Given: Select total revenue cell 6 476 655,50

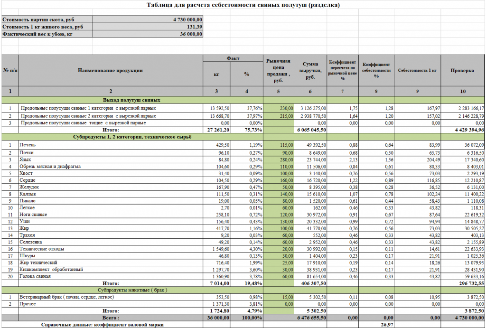Looking at the screenshot, I should [310, 318].
